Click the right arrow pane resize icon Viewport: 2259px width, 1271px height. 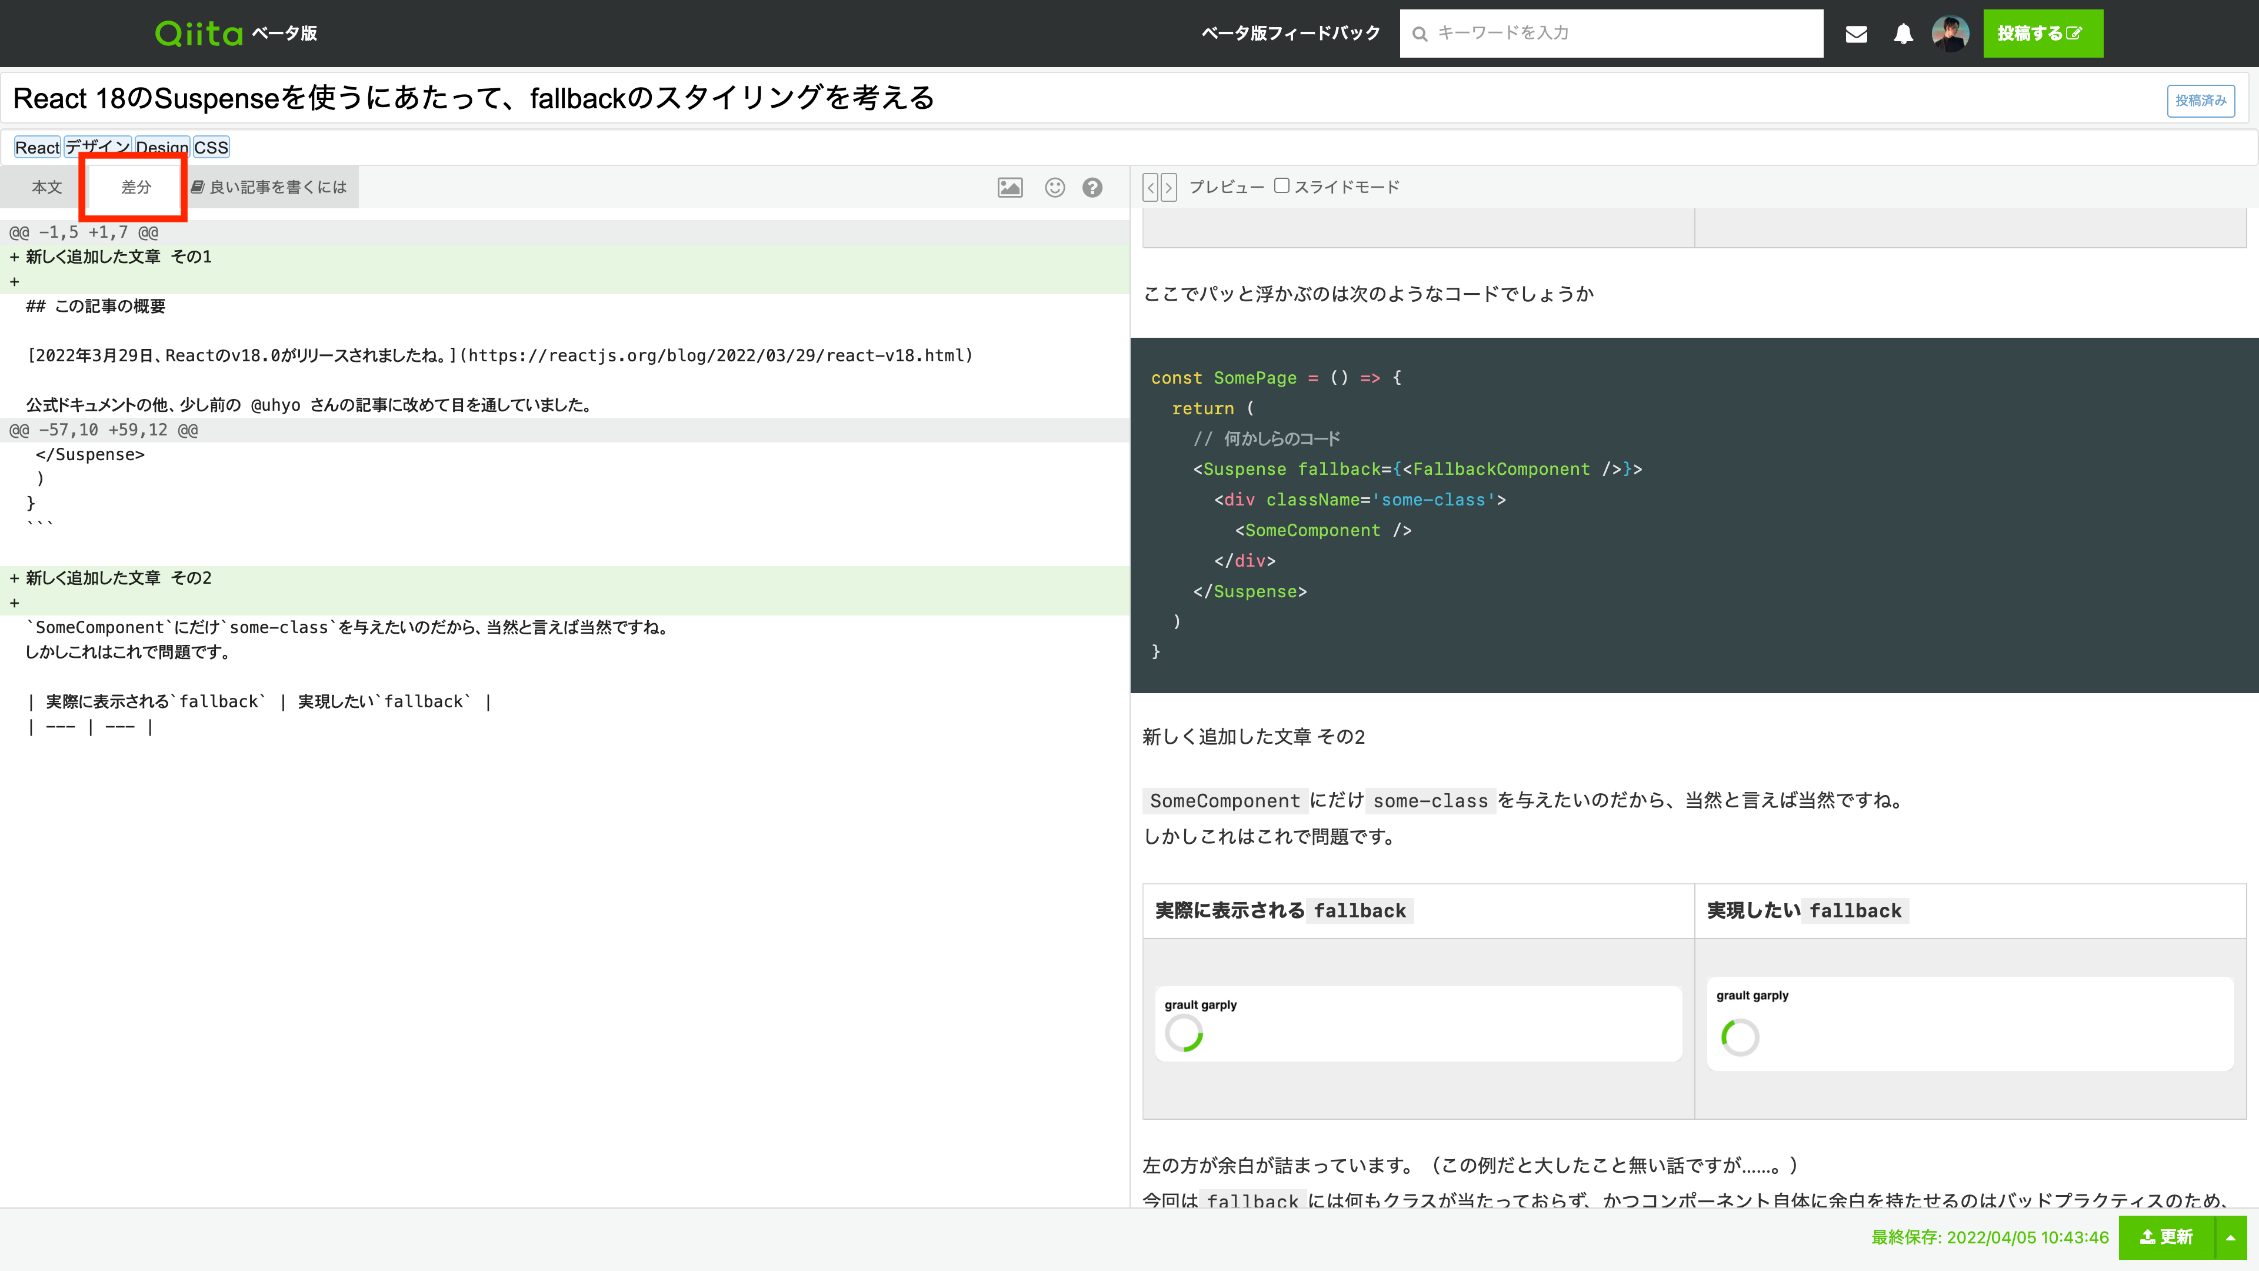(1168, 187)
